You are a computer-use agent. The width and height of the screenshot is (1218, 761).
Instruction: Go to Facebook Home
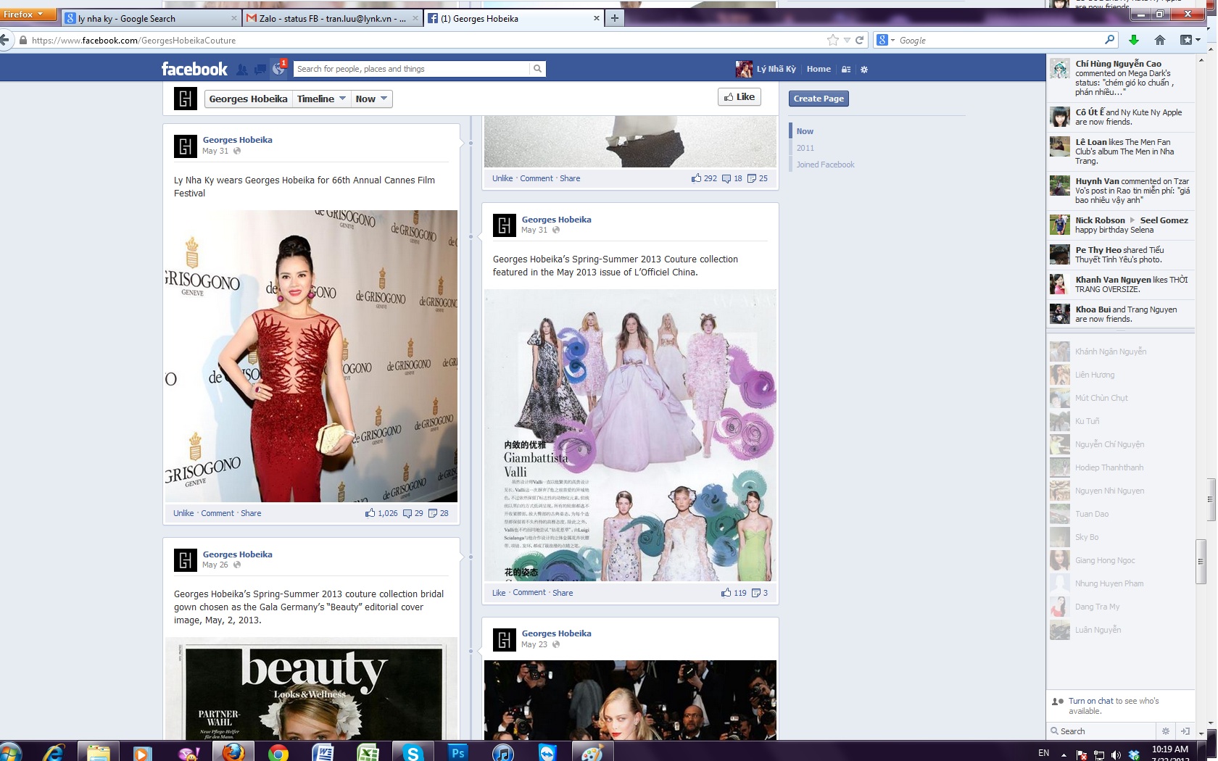[819, 69]
